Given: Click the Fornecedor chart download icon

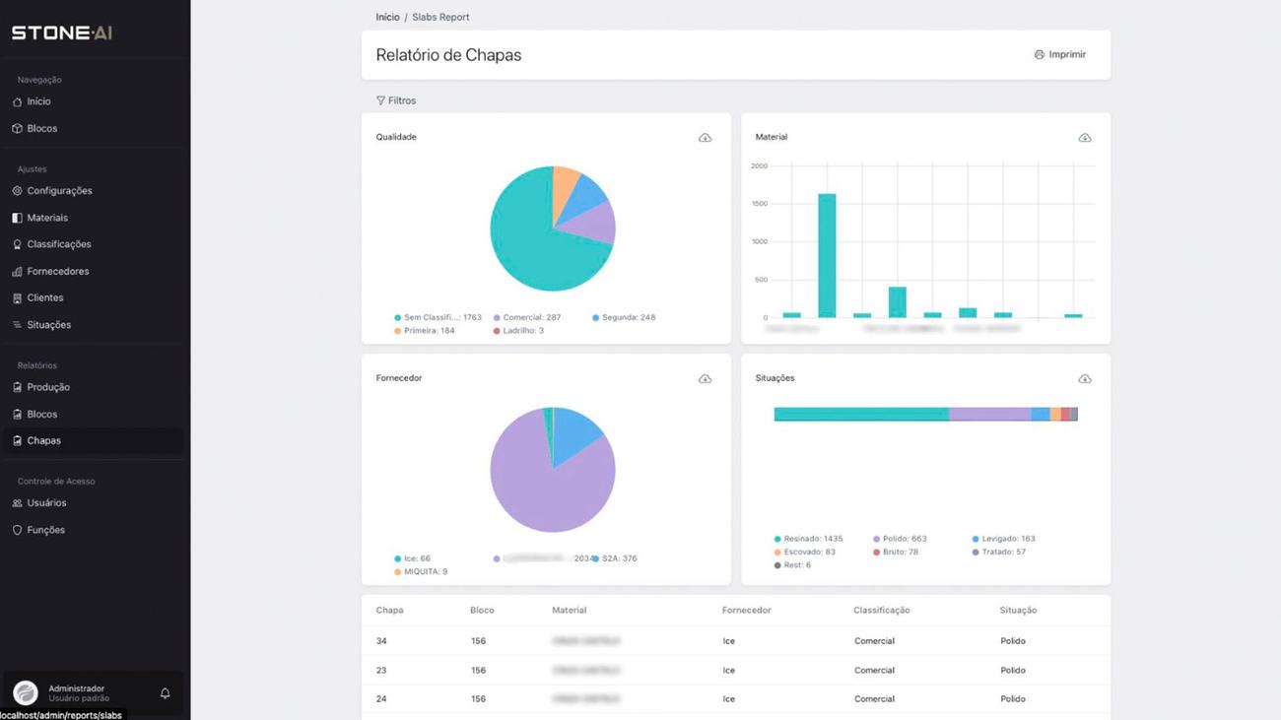Looking at the screenshot, I should 705,379.
